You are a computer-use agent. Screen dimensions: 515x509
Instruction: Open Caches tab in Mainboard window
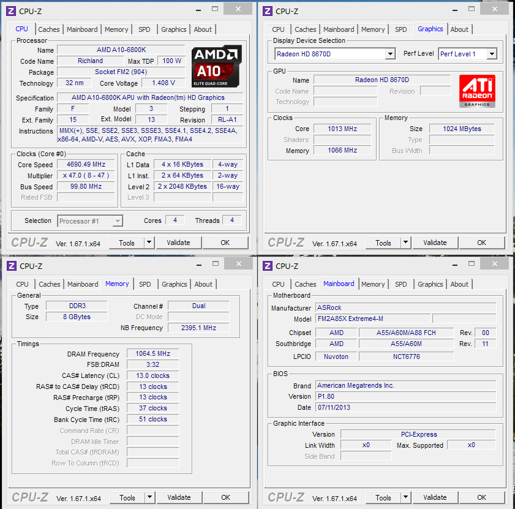point(306,284)
